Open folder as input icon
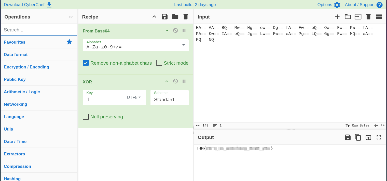Screen dimensions: 387x181 click(348, 17)
